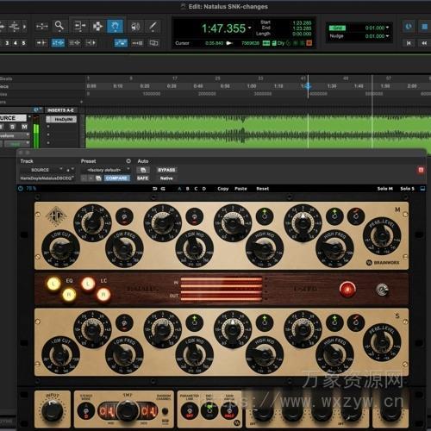This screenshot has width=431, height=431.
Task: Click the Auto enable automation icon
Action: point(143,170)
